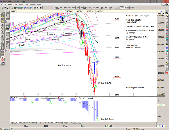Select the Fibonacci time tool
Image resolution: width=169 pixels, height=130 pixels.
[167, 27]
